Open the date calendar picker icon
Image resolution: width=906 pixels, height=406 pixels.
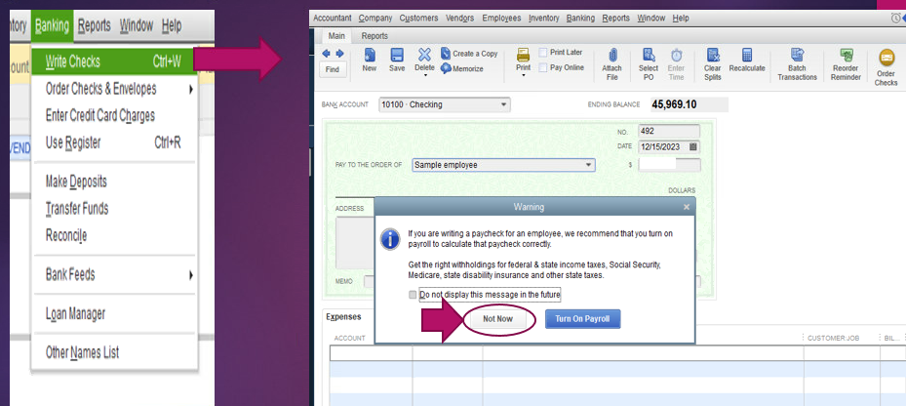[x=692, y=147]
